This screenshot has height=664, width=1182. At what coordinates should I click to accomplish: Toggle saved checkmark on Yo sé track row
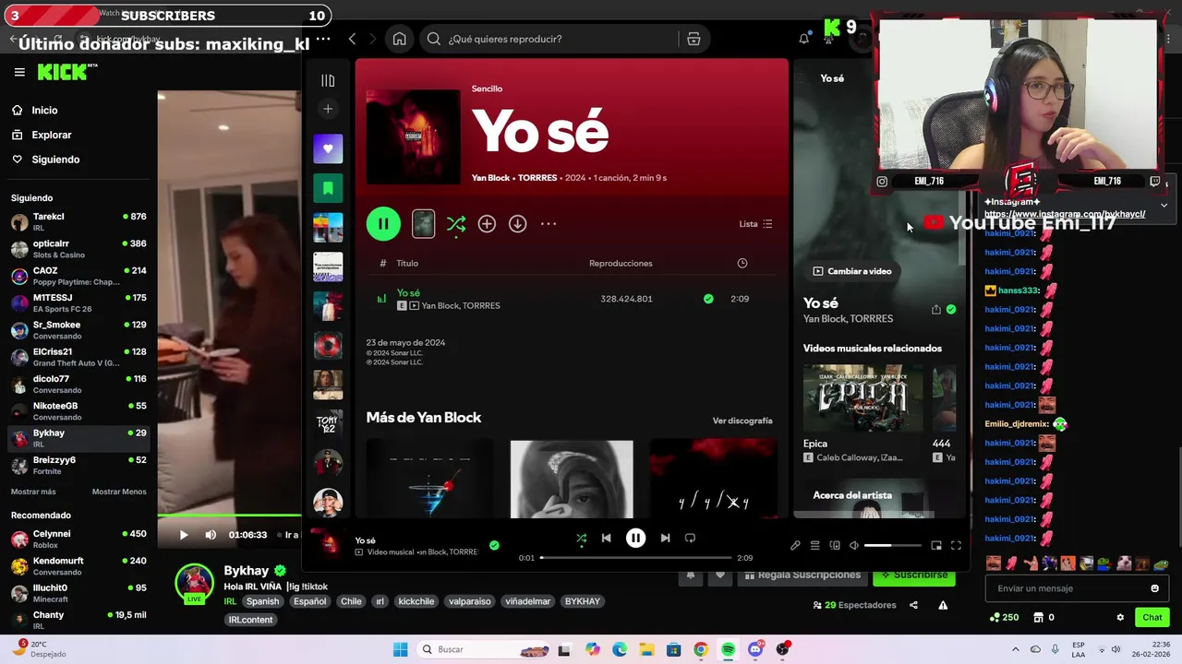tap(708, 299)
